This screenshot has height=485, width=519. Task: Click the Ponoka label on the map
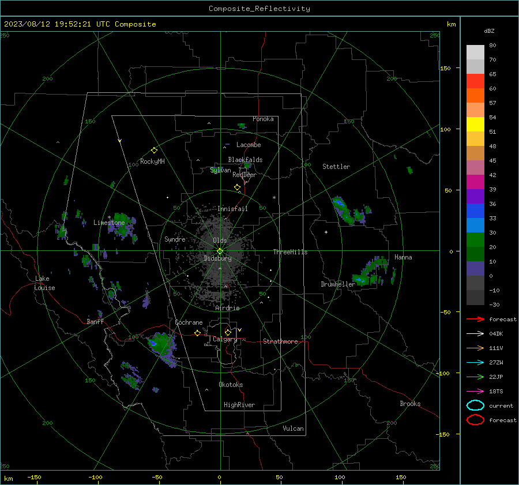pyautogui.click(x=263, y=119)
